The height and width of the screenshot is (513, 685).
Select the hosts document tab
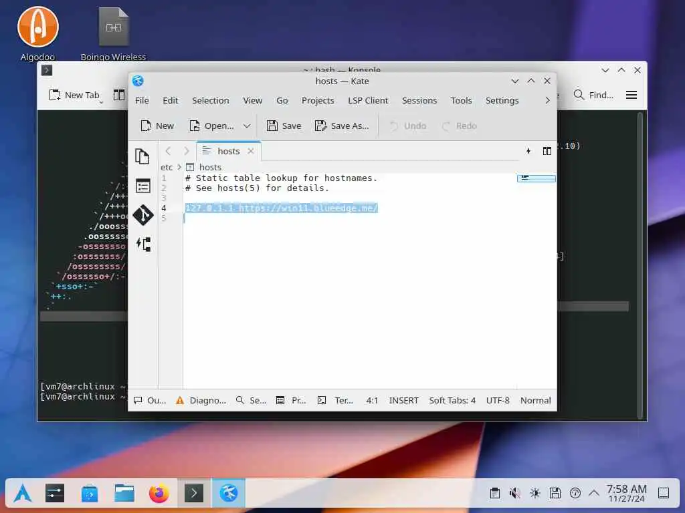pos(229,151)
